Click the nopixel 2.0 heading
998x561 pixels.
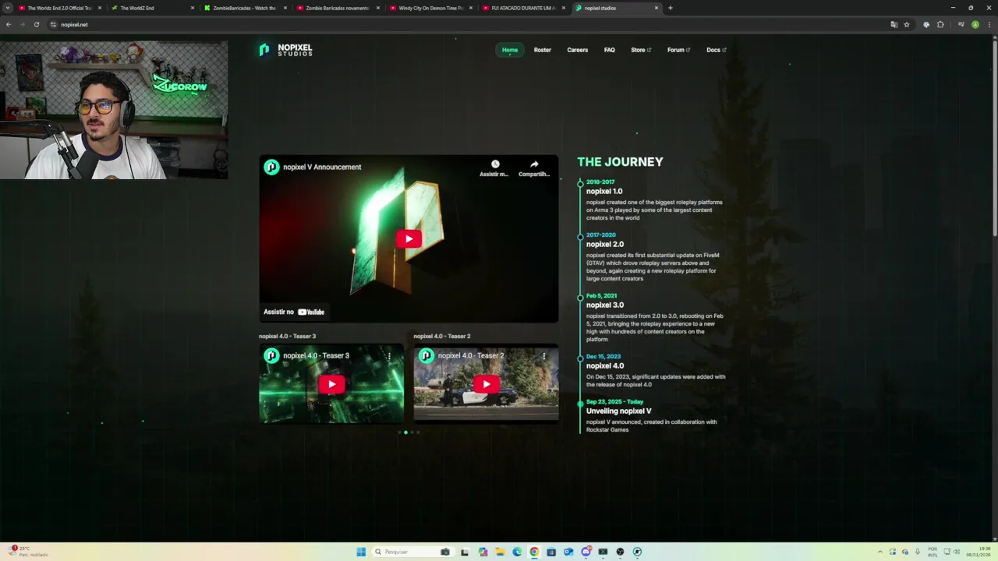click(x=605, y=244)
